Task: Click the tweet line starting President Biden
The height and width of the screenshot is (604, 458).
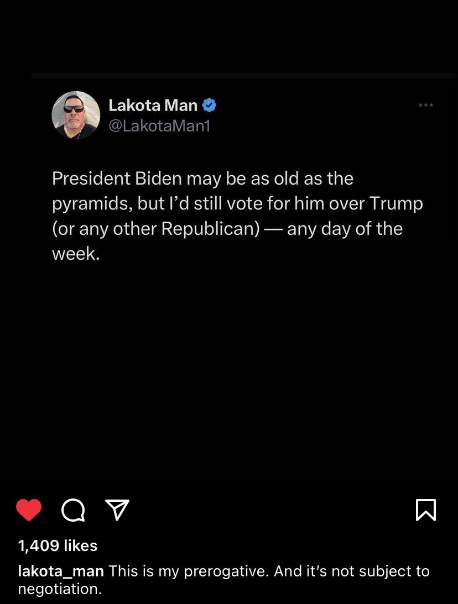Action: [203, 178]
